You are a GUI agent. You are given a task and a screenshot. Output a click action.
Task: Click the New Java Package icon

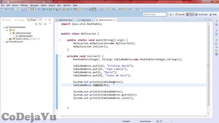[64, 9]
